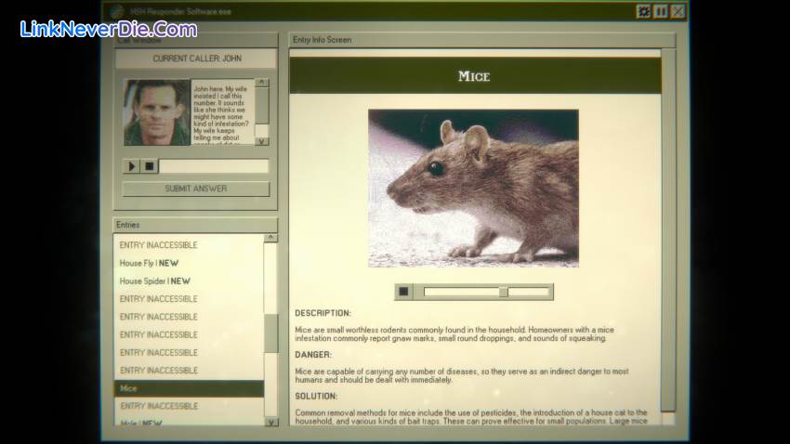Click the Entry Info Screen vertical scrollbar
Image resolution: width=790 pixels, height=444 pixels.
click(668, 232)
